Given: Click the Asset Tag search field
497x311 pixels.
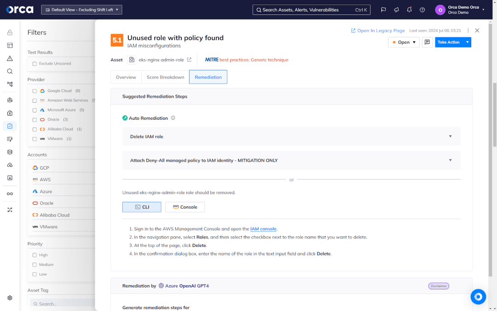Looking at the screenshot, I should (63, 304).
